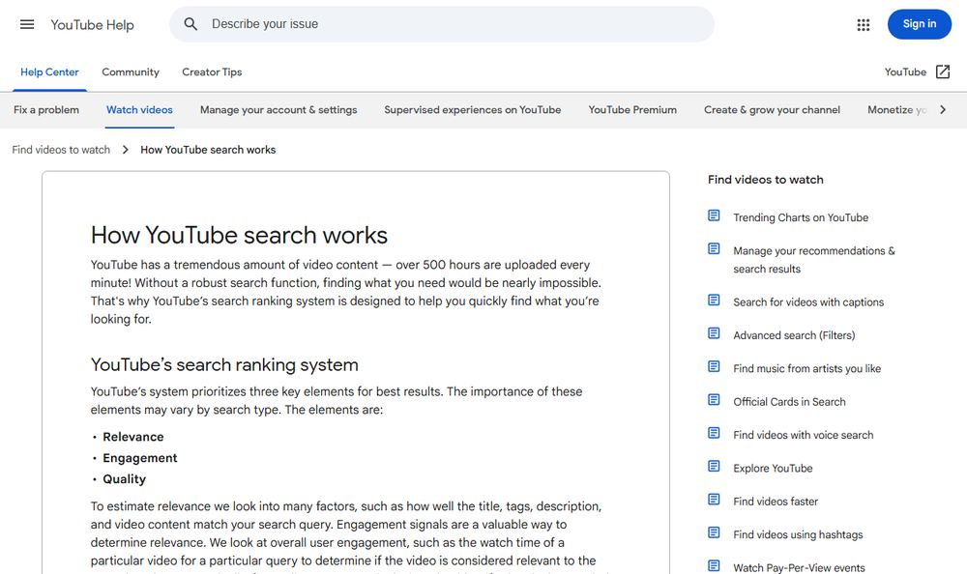This screenshot has height=574, width=967.
Task: Open Find music from artists you like
Action: (806, 369)
